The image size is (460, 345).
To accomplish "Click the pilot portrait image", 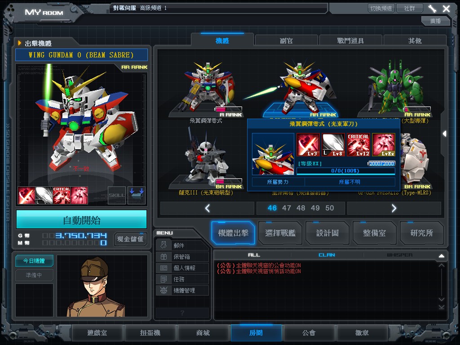I will pos(102,286).
